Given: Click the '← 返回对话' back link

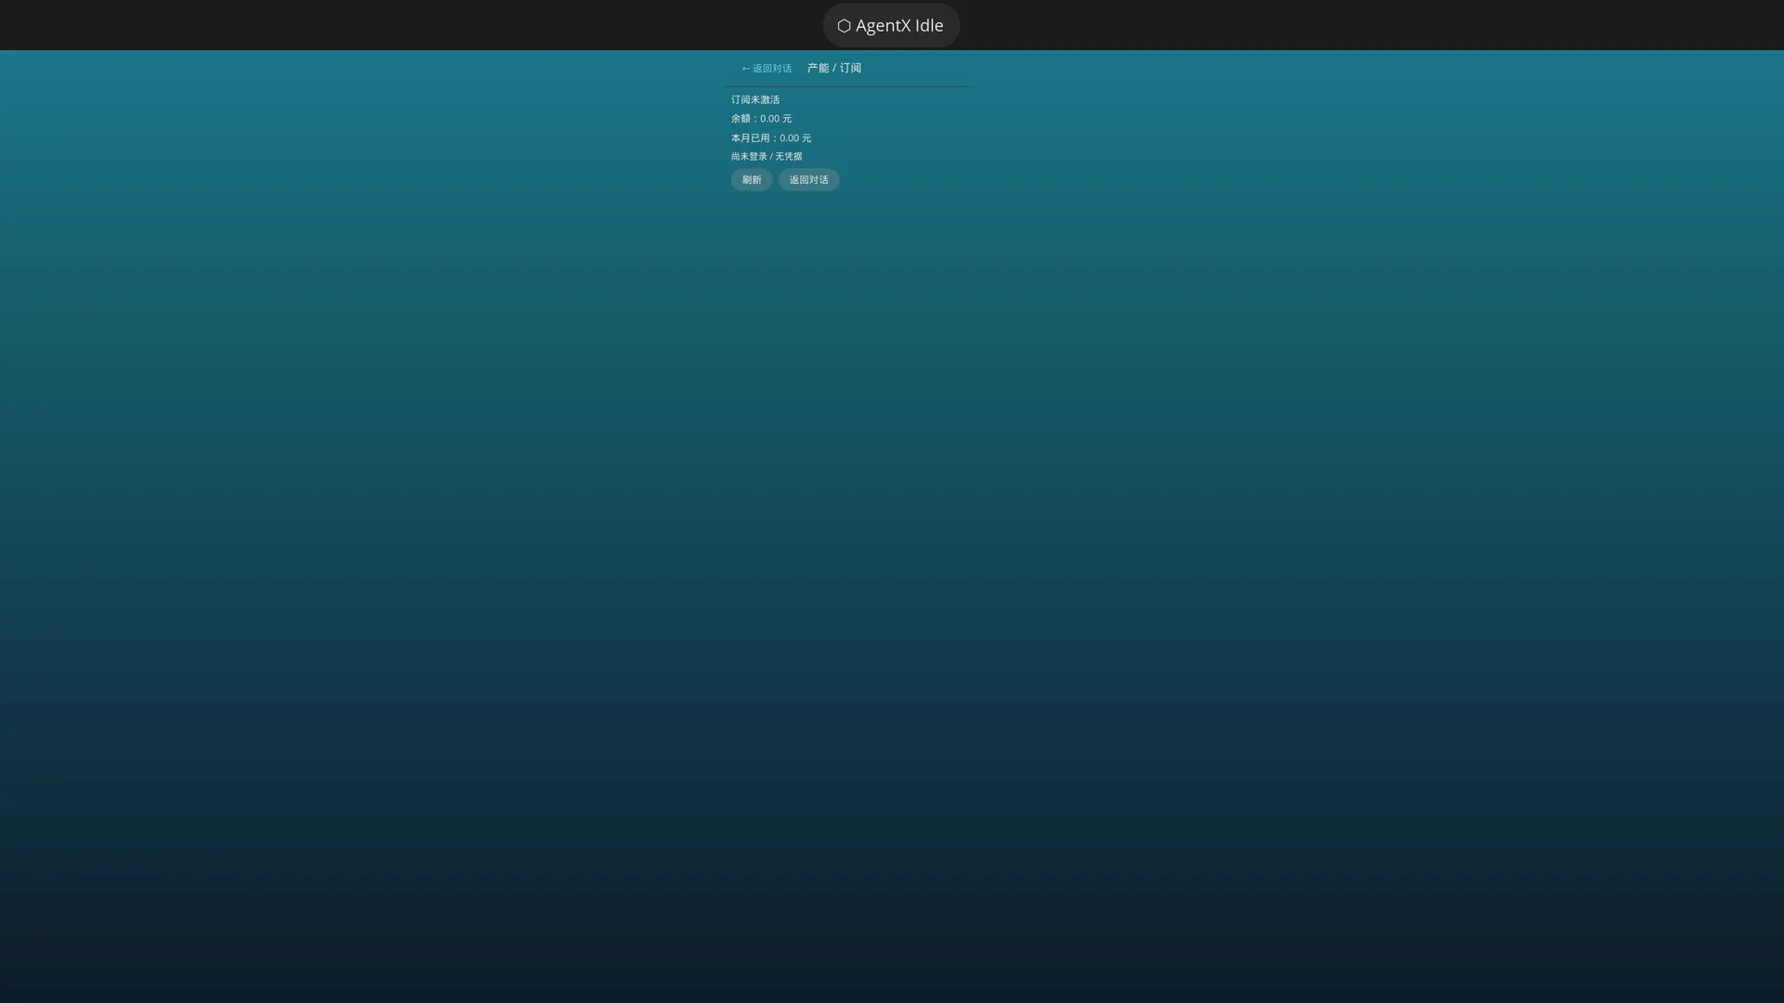Looking at the screenshot, I should tap(766, 69).
